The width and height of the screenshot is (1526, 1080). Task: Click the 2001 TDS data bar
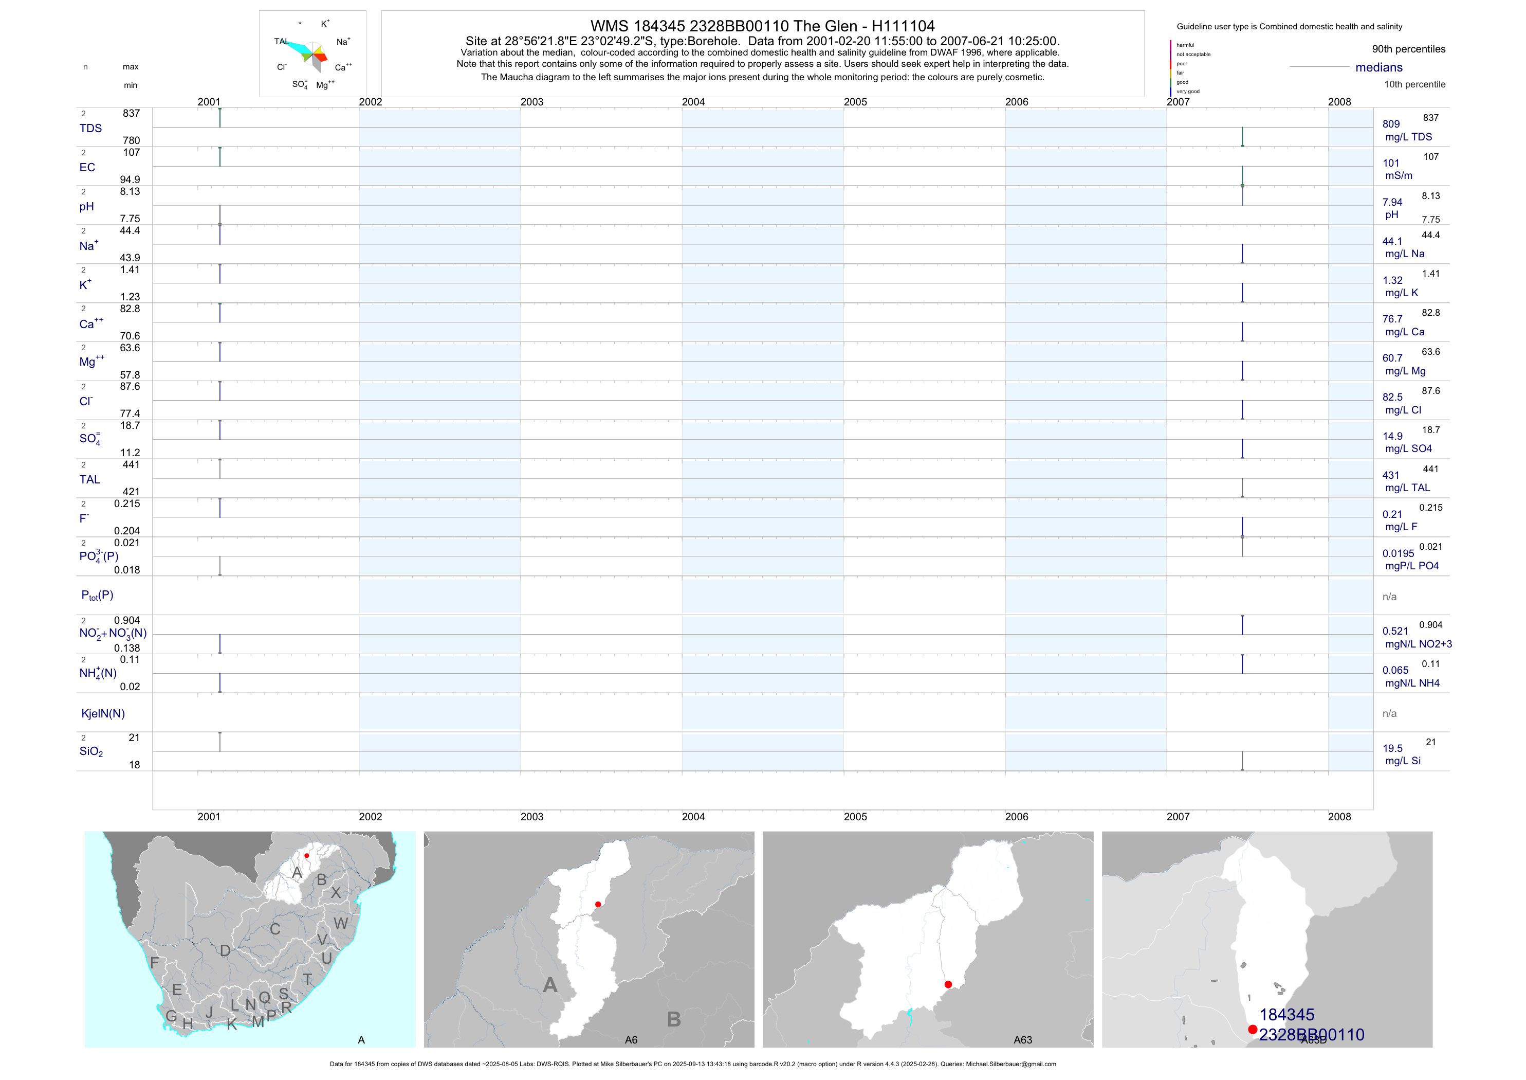[220, 118]
